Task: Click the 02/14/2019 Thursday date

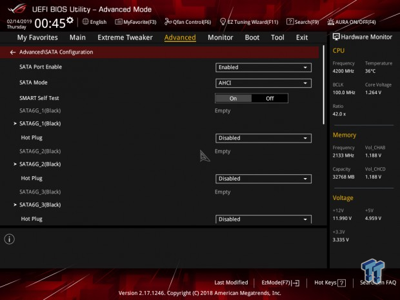Action: coord(19,24)
